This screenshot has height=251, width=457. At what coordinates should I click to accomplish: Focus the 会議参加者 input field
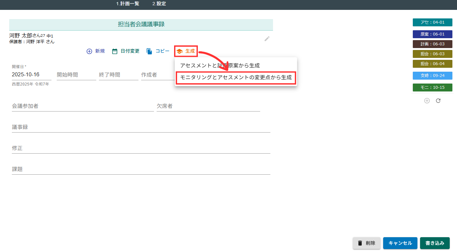click(x=82, y=106)
